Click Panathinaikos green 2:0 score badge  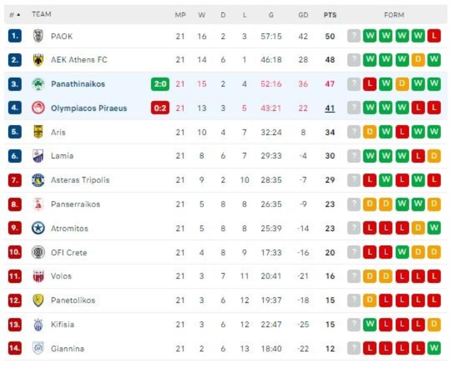click(x=160, y=84)
